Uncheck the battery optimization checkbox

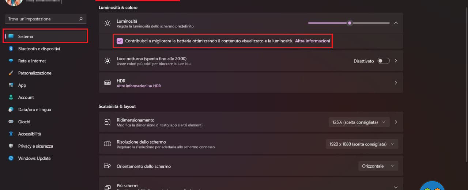pos(120,41)
